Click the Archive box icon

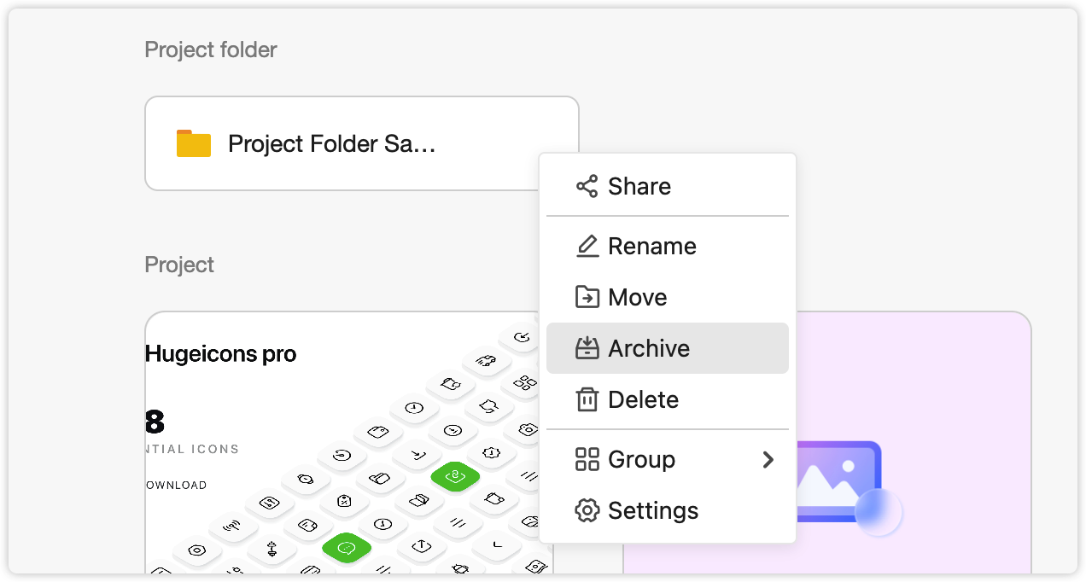tap(587, 348)
